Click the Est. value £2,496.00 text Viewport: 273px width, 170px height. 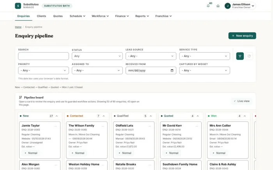pos(174,147)
